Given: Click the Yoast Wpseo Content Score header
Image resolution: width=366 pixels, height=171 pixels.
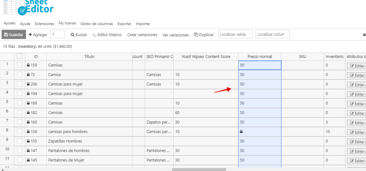Looking at the screenshot, I should pyautogui.click(x=206, y=57).
